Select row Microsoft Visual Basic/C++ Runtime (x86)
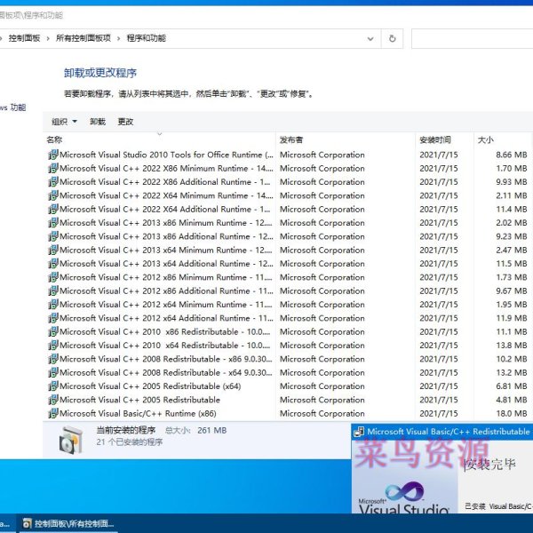The image size is (533, 533). click(288, 413)
